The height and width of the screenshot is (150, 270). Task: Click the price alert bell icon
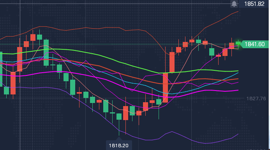pos(234,4)
